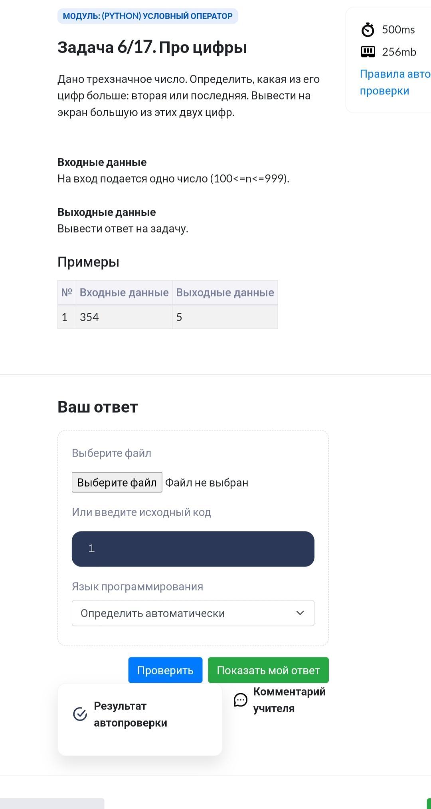Click the teacher comment speech bubble icon
The width and height of the screenshot is (431, 809).
(x=240, y=700)
